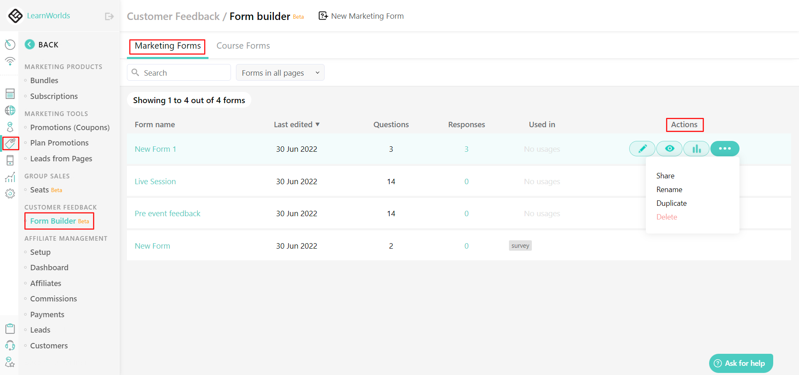Open the marketing tag icon in sidebar
This screenshot has height=375, width=799.
[10, 143]
